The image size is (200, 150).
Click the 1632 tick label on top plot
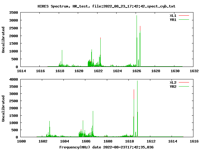tap(194, 71)
